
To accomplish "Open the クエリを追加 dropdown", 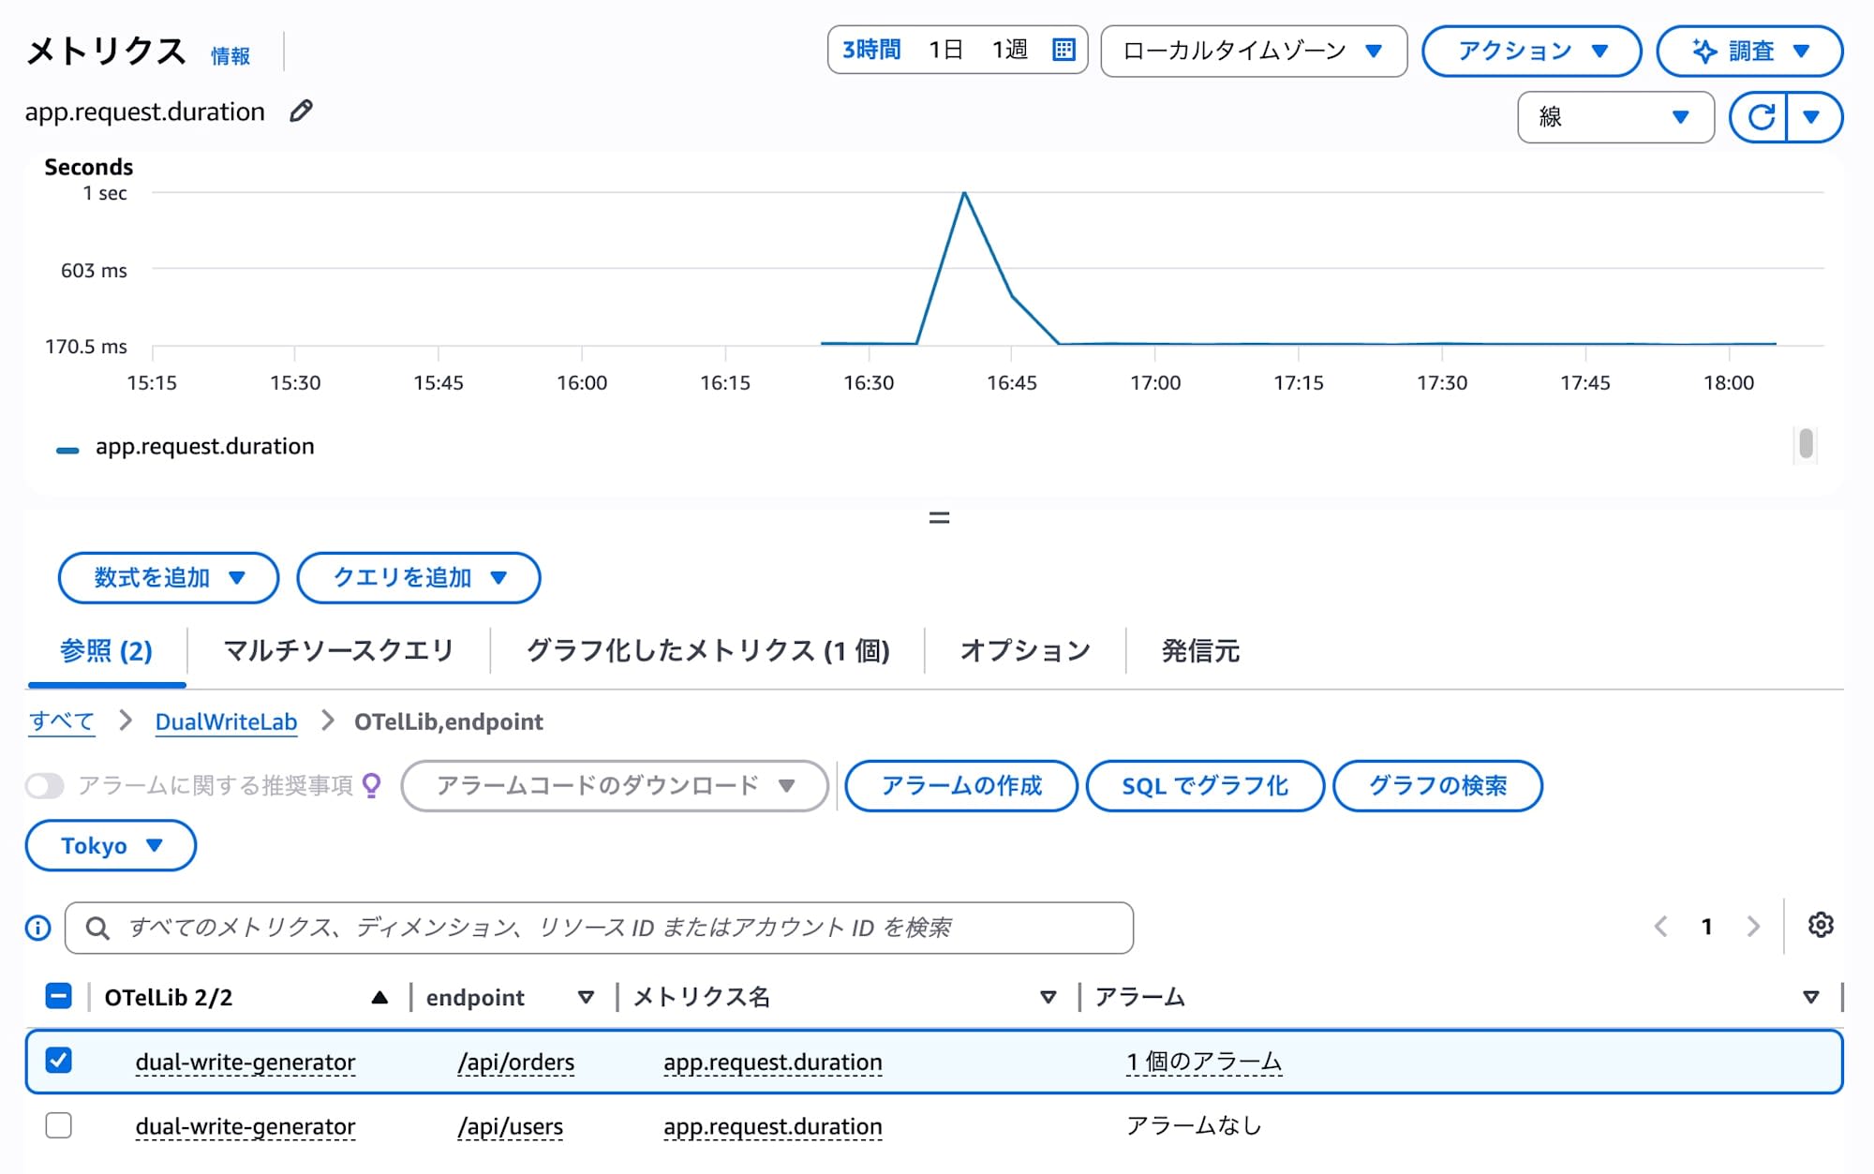I will (x=419, y=578).
